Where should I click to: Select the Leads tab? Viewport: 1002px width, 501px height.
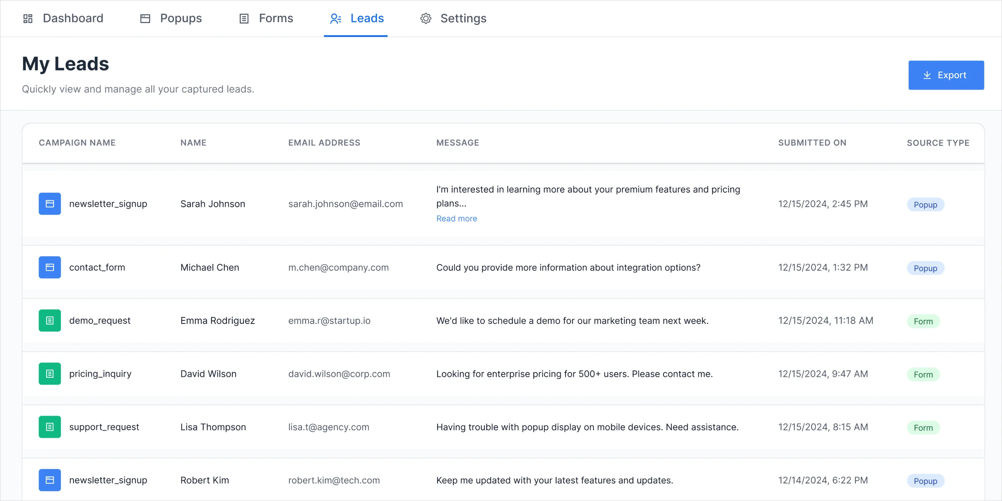pyautogui.click(x=356, y=18)
